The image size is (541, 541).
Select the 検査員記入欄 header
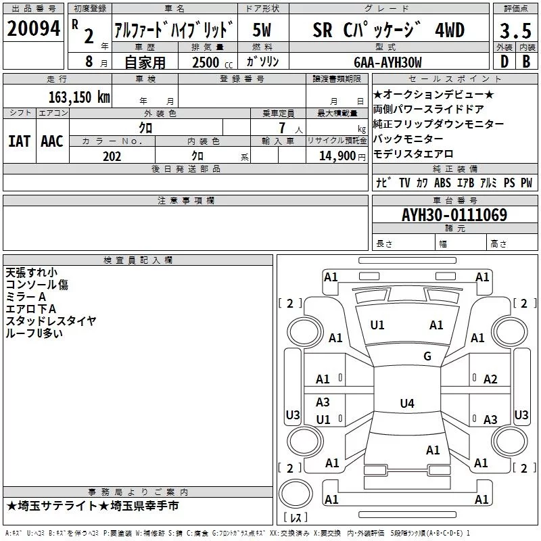pyautogui.click(x=138, y=260)
